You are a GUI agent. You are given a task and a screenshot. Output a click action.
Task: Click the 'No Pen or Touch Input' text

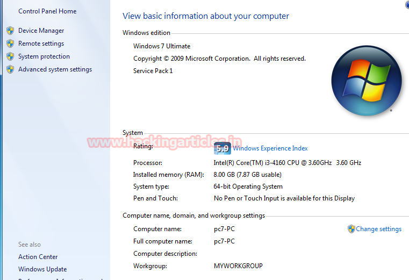pyautogui.click(x=284, y=198)
